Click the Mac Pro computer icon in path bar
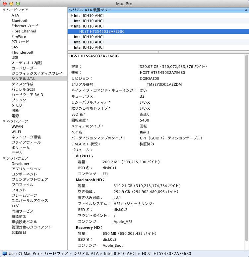249x257 pixels. [4, 254]
